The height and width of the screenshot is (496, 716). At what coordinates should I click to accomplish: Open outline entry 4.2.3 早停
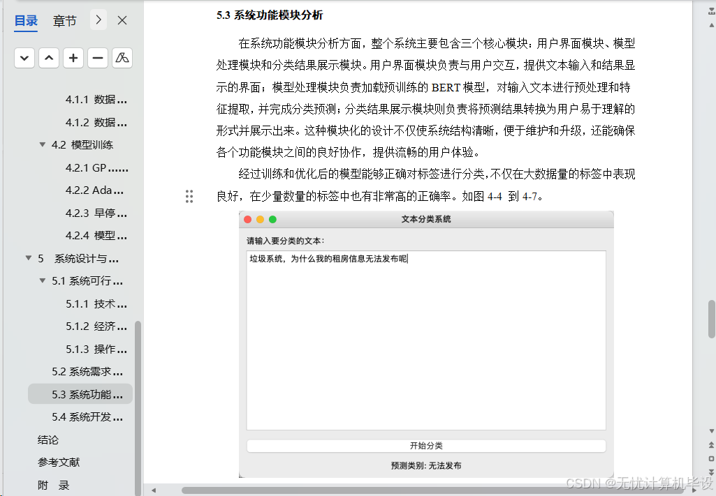click(96, 213)
